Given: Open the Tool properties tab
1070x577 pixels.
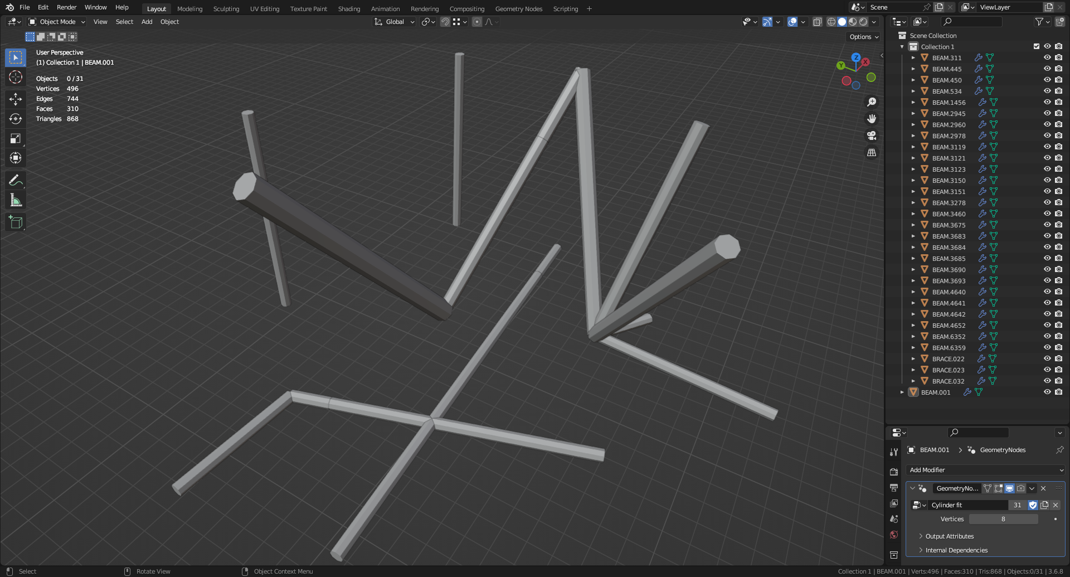Looking at the screenshot, I should pyautogui.click(x=894, y=452).
